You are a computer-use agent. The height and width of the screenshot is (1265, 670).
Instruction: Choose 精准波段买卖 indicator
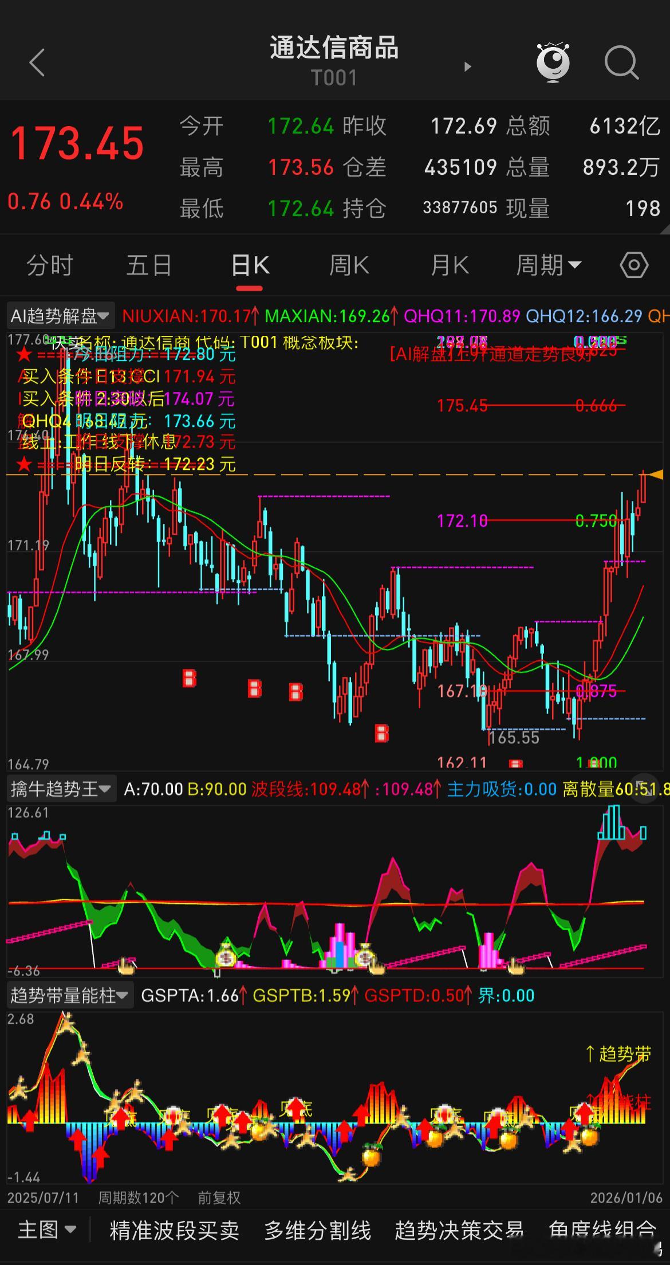click(x=174, y=1230)
